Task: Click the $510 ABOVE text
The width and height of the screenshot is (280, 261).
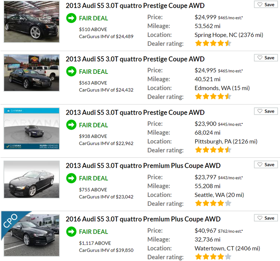Action: [x=93, y=29]
